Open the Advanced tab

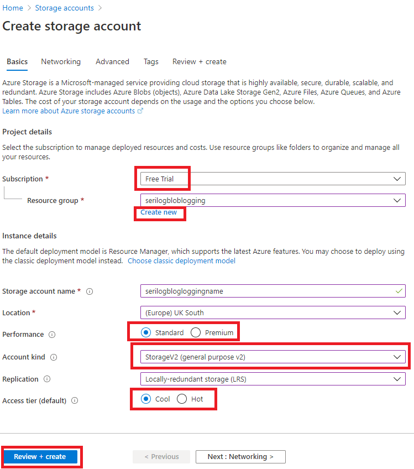pyautogui.click(x=112, y=62)
